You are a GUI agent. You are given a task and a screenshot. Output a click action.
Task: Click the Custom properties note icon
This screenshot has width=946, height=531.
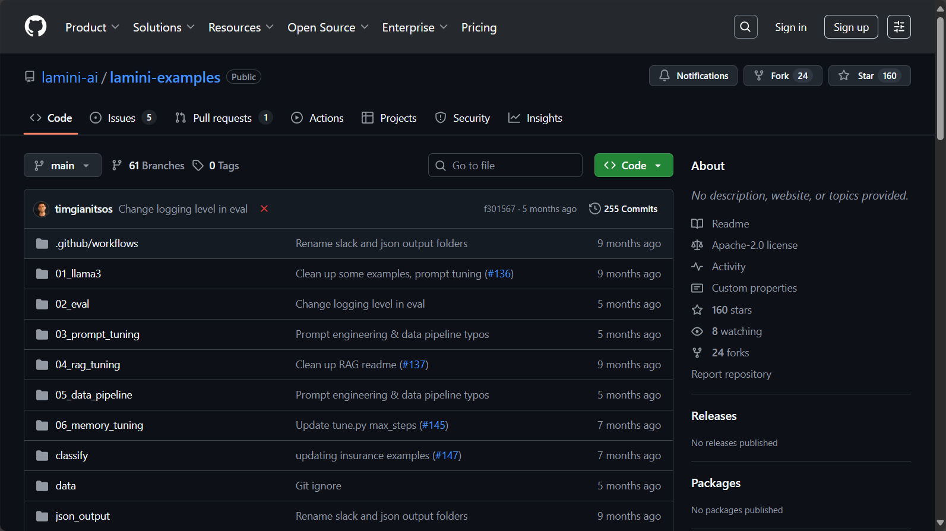point(697,288)
